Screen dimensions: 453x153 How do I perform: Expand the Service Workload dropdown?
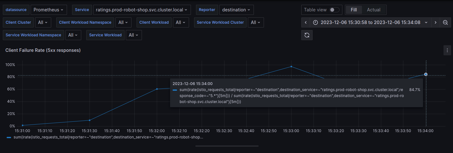[133, 35]
